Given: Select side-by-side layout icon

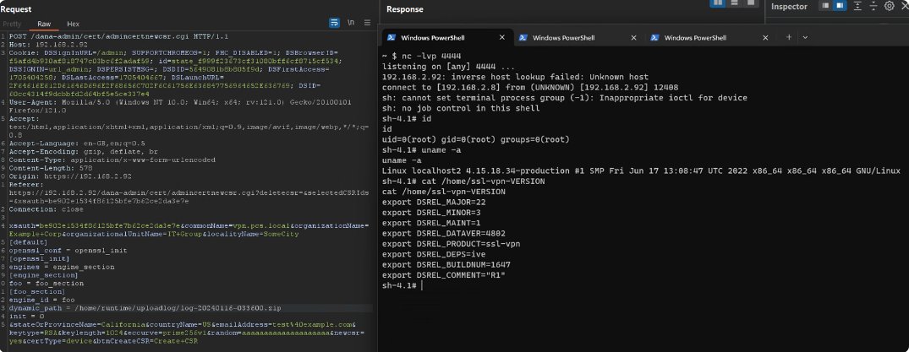Looking at the screenshot, I should tap(718, 3).
